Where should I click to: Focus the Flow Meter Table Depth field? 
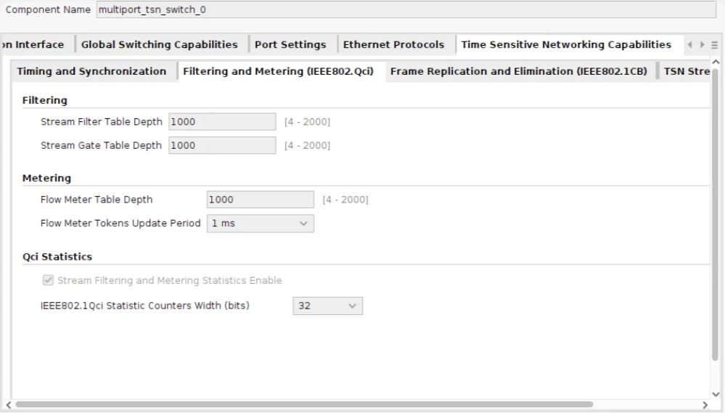[260, 200]
